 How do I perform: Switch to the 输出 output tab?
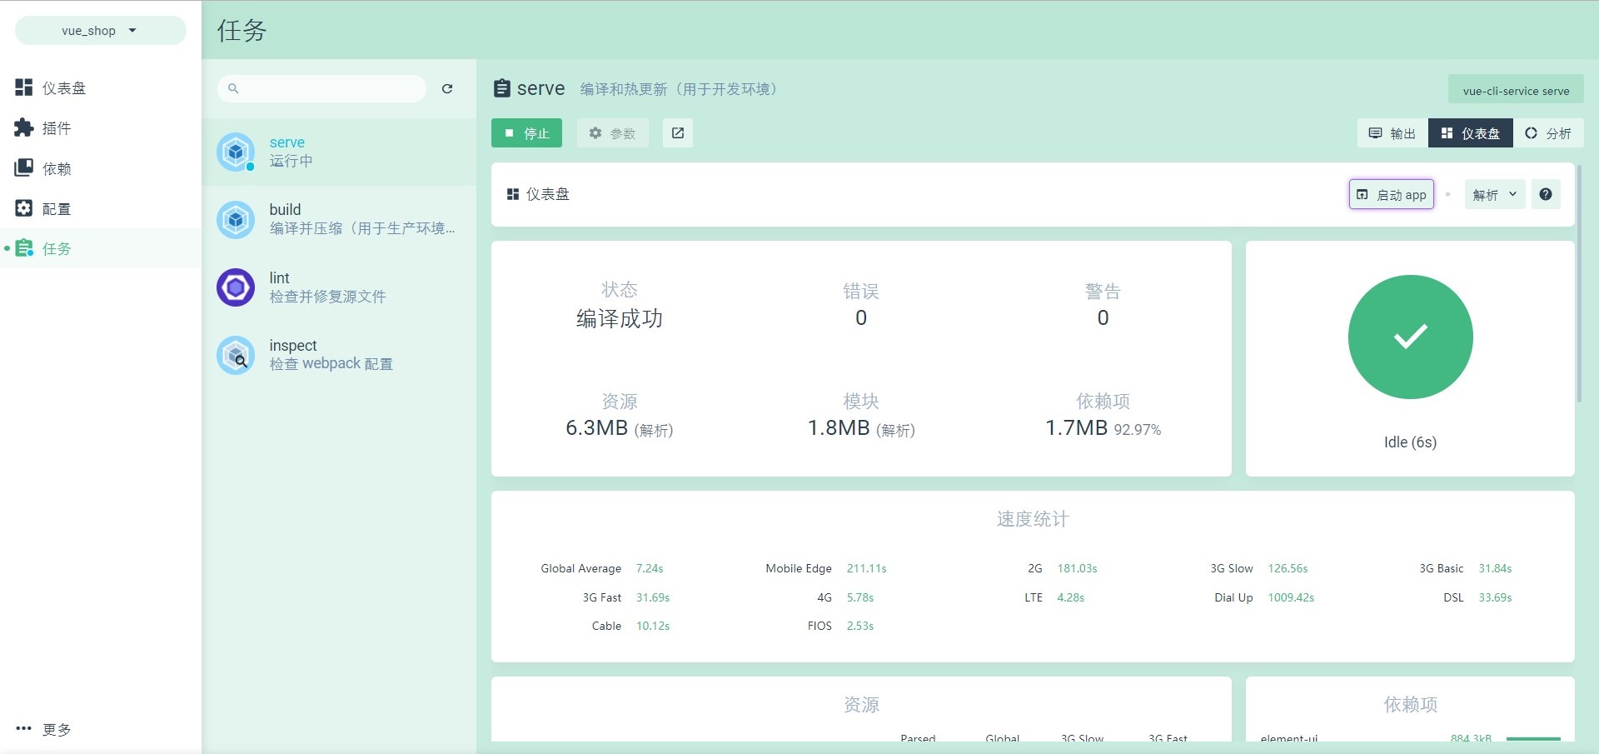click(1392, 133)
